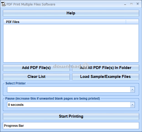Click Add PDF File(s) button

tap(36, 68)
